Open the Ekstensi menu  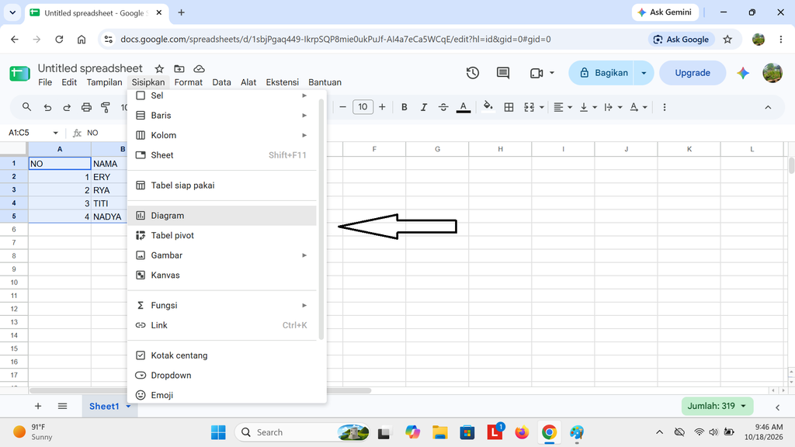click(283, 82)
